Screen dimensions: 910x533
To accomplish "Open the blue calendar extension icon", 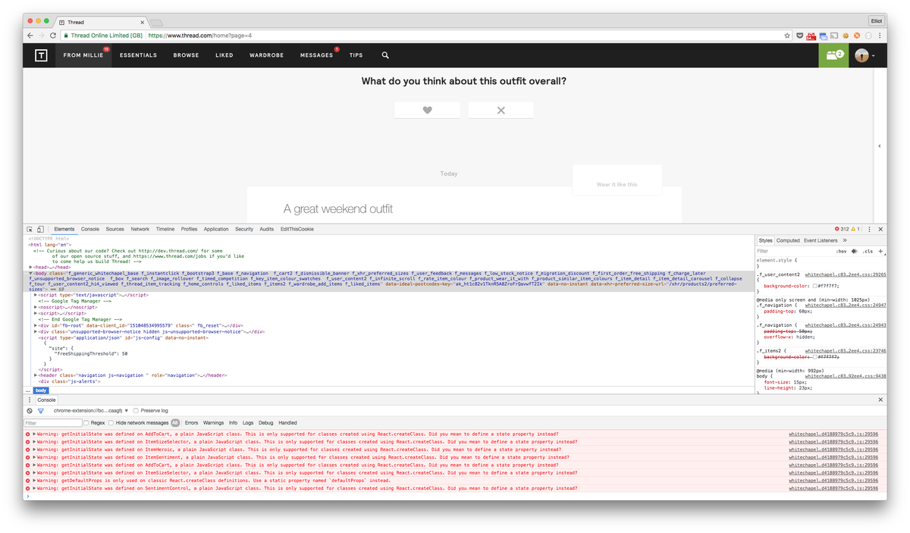I will (822, 36).
